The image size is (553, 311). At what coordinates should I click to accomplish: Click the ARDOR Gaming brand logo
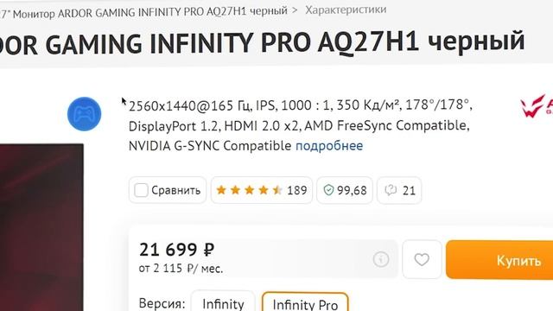pyautogui.click(x=537, y=105)
